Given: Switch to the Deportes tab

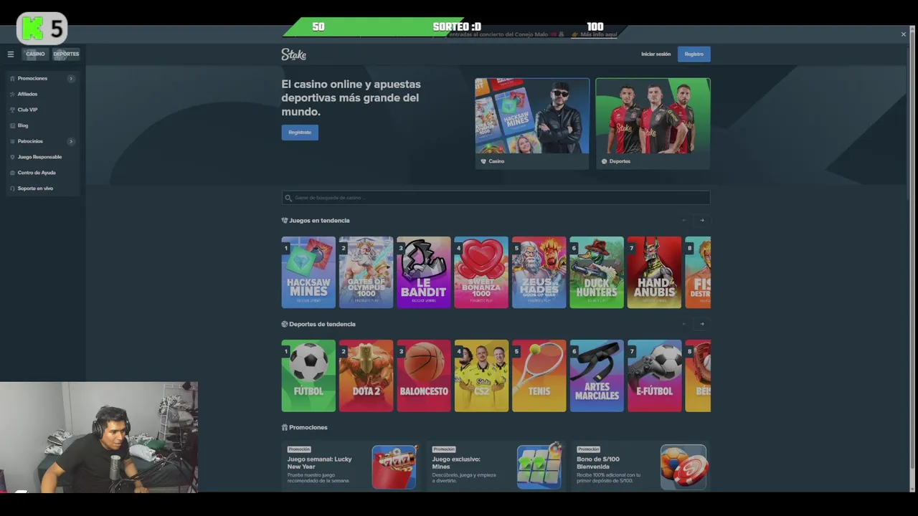Looking at the screenshot, I should coord(66,54).
